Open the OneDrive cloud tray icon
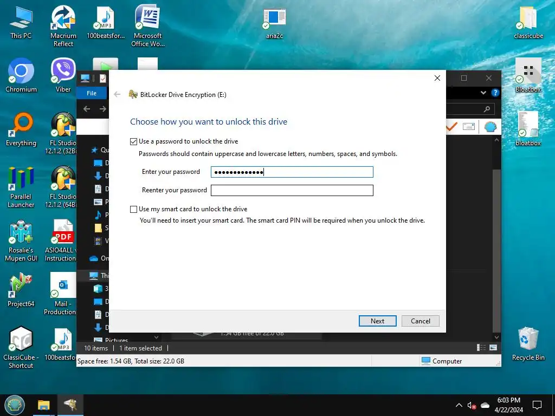 coord(485,405)
